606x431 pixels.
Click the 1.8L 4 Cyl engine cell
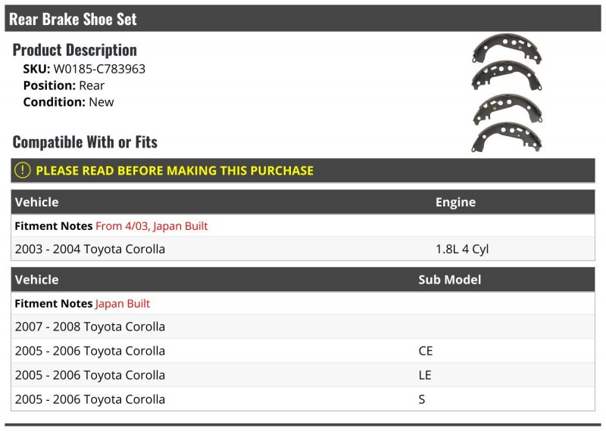(462, 249)
